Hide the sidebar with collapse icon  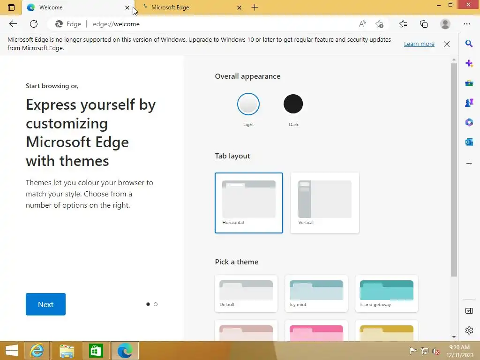[x=469, y=311]
